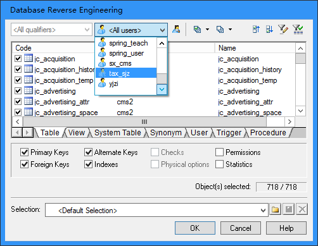
Task: Toggle the Primary Keys checkbox
Action: point(25,152)
